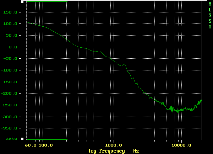Click the 60.0 frequency axis label
Viewport: 213px width, 154px height.
32,145
